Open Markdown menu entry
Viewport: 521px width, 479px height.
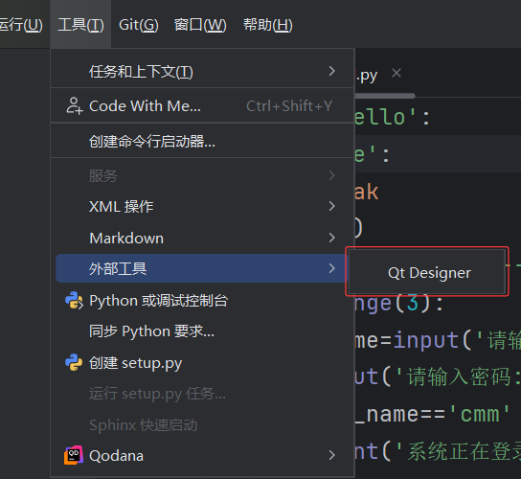202,238
